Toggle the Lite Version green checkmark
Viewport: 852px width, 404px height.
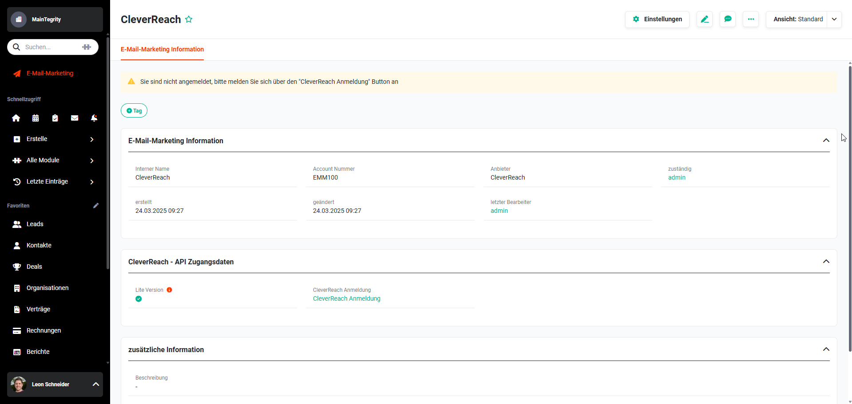point(139,299)
